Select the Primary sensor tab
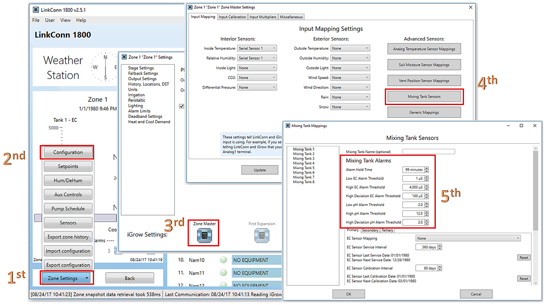The width and height of the screenshot is (546, 305). (353, 230)
